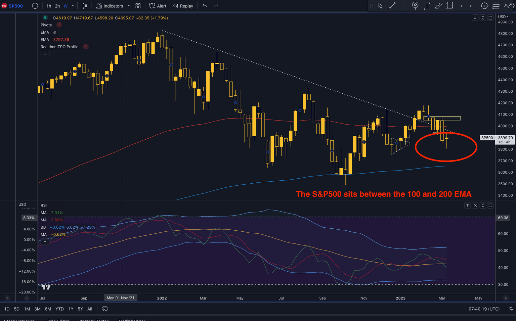The width and height of the screenshot is (516, 321).
Task: Set range to 1Y
Action: pos(71,309)
